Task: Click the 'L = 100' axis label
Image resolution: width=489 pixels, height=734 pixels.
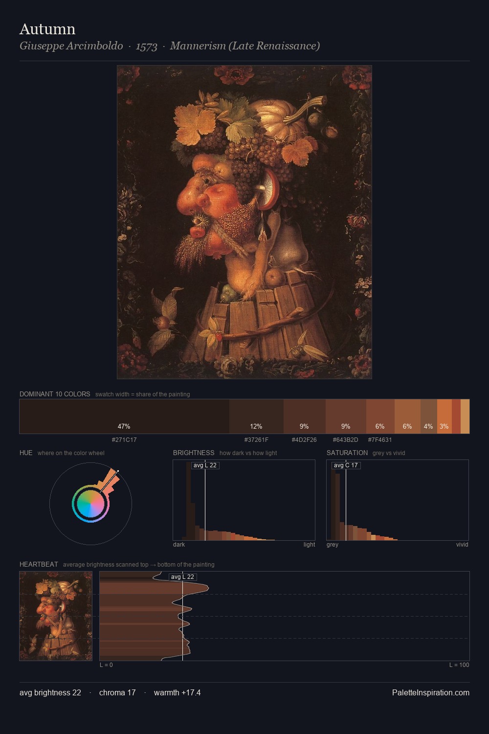Action: click(x=459, y=665)
